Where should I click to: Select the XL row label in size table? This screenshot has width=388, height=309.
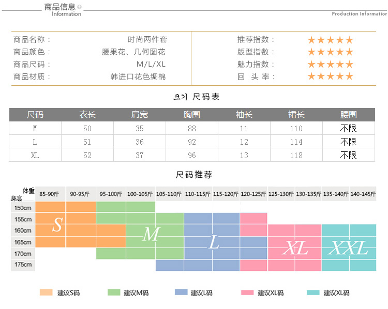click(x=35, y=155)
